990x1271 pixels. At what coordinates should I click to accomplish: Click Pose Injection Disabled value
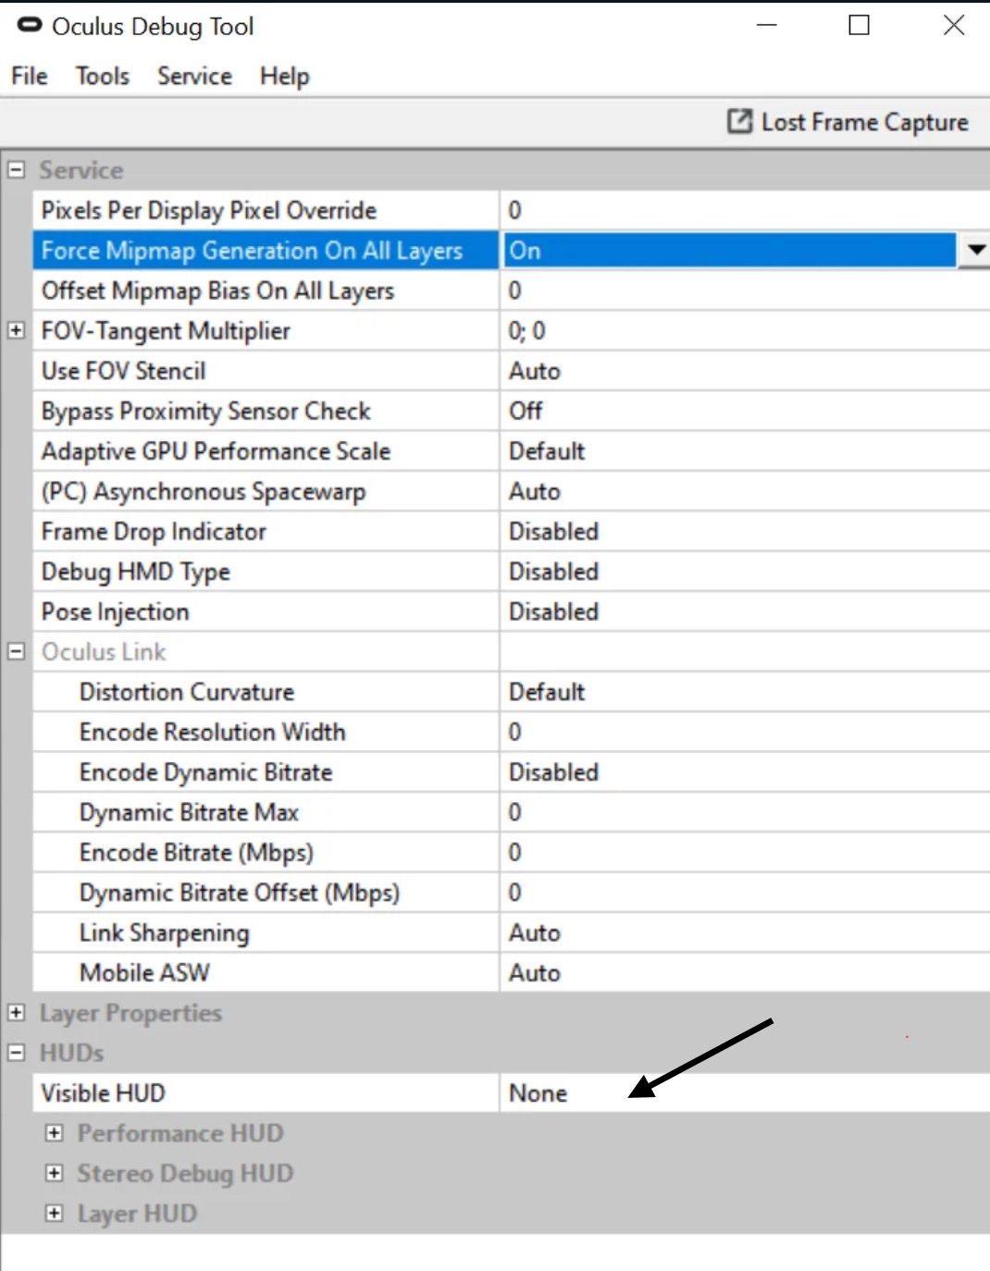[x=745, y=611]
